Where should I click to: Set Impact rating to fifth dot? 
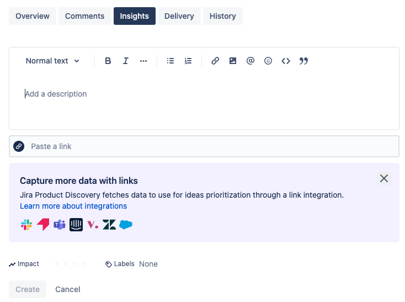(x=83, y=264)
